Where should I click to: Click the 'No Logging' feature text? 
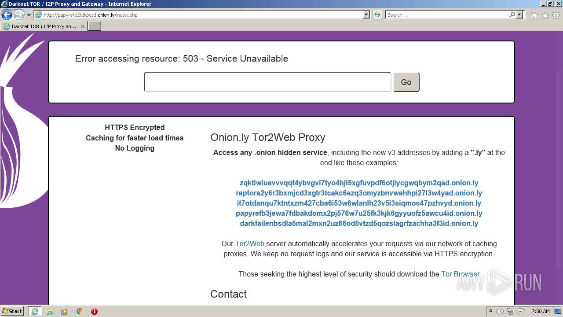pos(135,148)
